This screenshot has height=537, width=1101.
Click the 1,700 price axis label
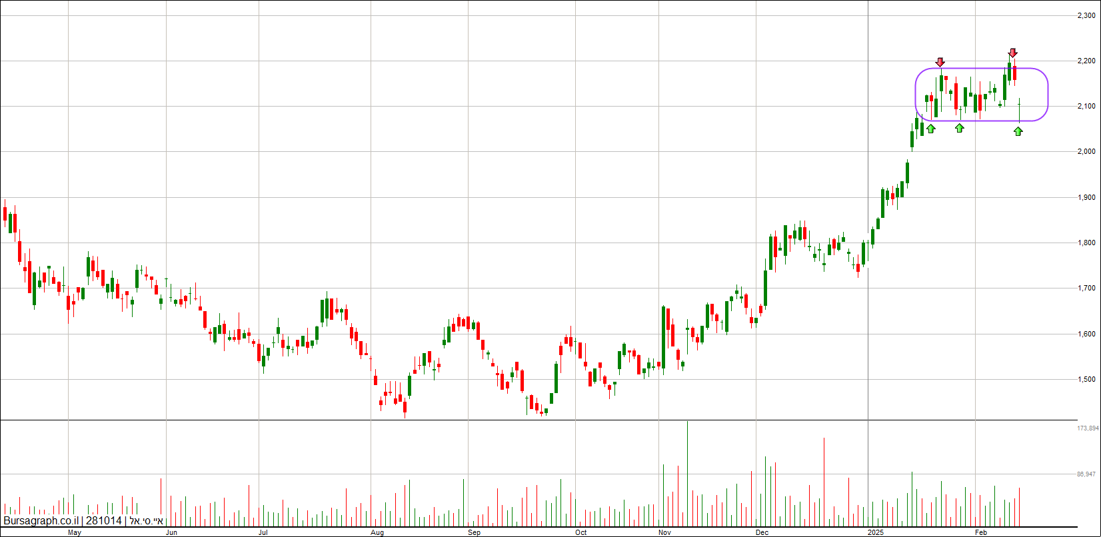pos(1086,288)
